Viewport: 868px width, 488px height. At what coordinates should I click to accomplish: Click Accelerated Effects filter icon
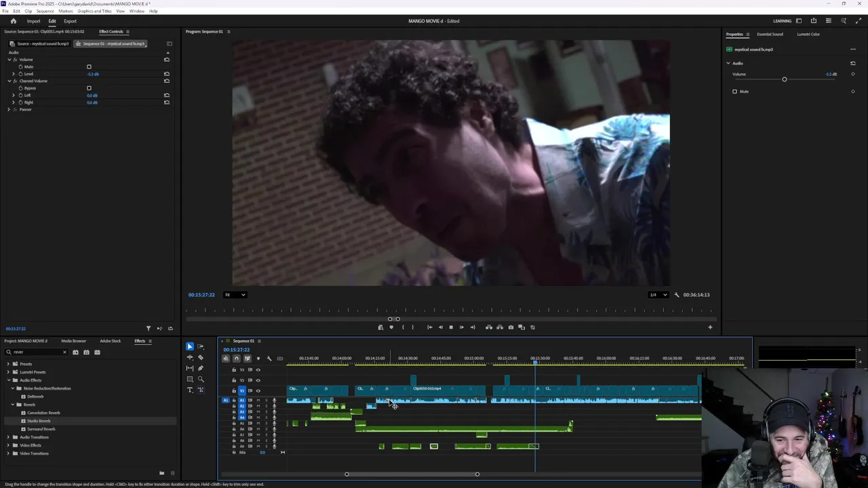click(75, 352)
